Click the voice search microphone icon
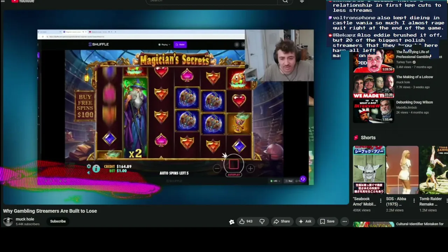 coord(302,1)
